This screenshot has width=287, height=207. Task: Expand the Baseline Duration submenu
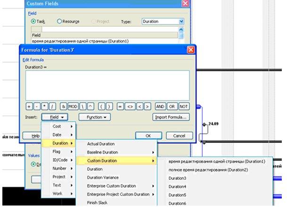116,152
